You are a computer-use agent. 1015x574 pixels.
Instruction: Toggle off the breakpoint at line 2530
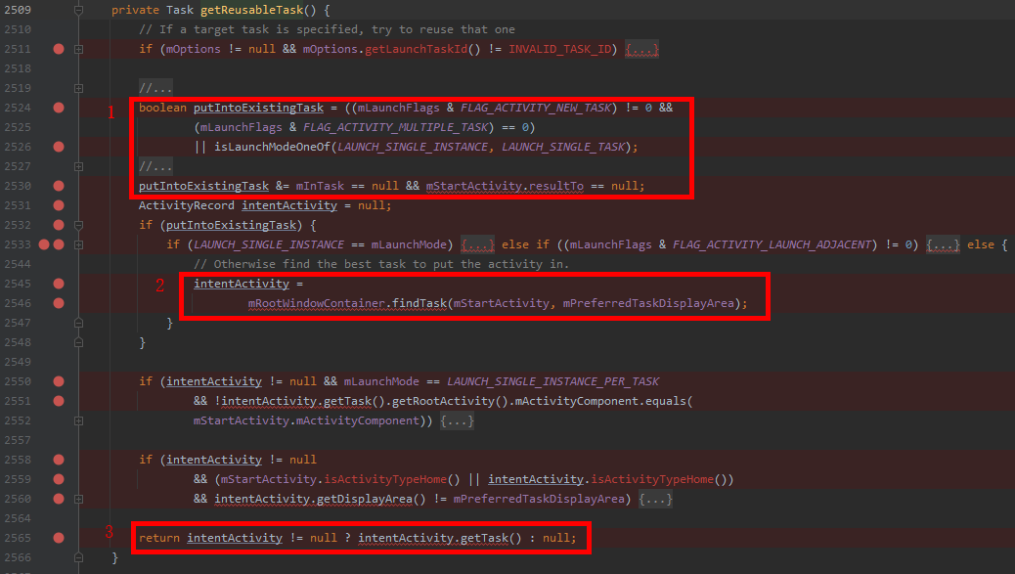tap(59, 186)
